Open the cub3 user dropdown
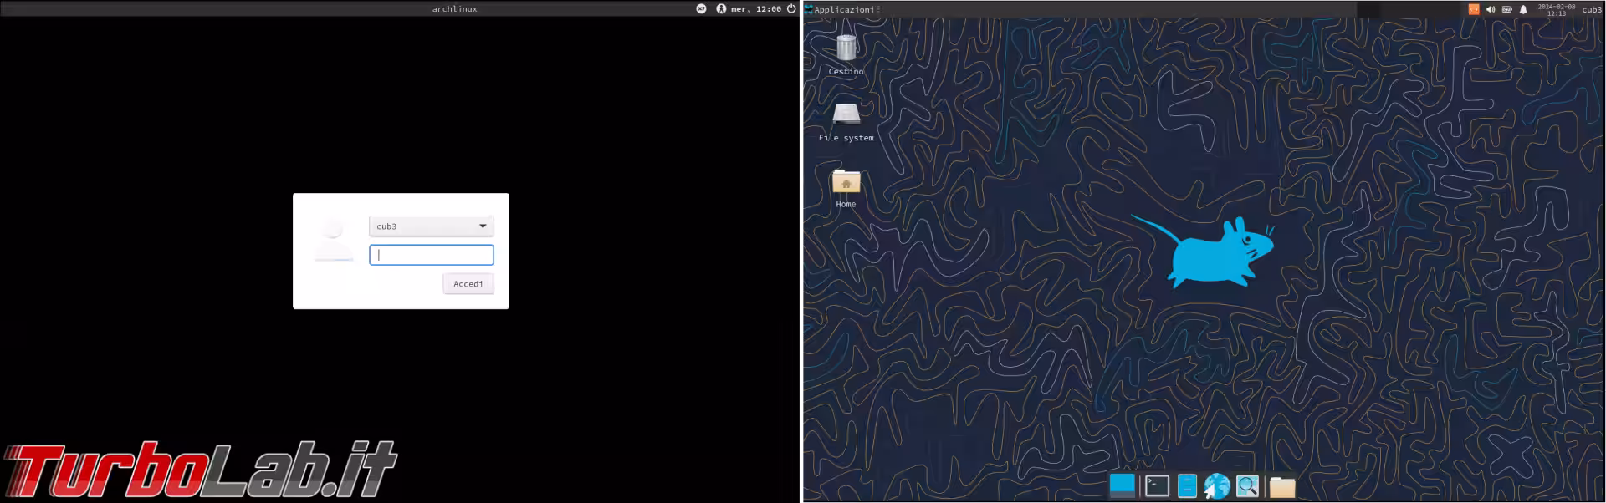Image resolution: width=1606 pixels, height=503 pixels. coord(432,226)
